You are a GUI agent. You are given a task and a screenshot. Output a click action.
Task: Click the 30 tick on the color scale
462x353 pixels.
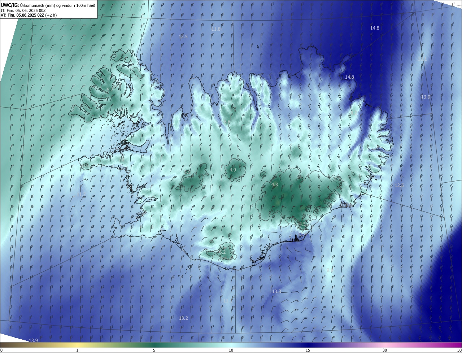click(385, 350)
